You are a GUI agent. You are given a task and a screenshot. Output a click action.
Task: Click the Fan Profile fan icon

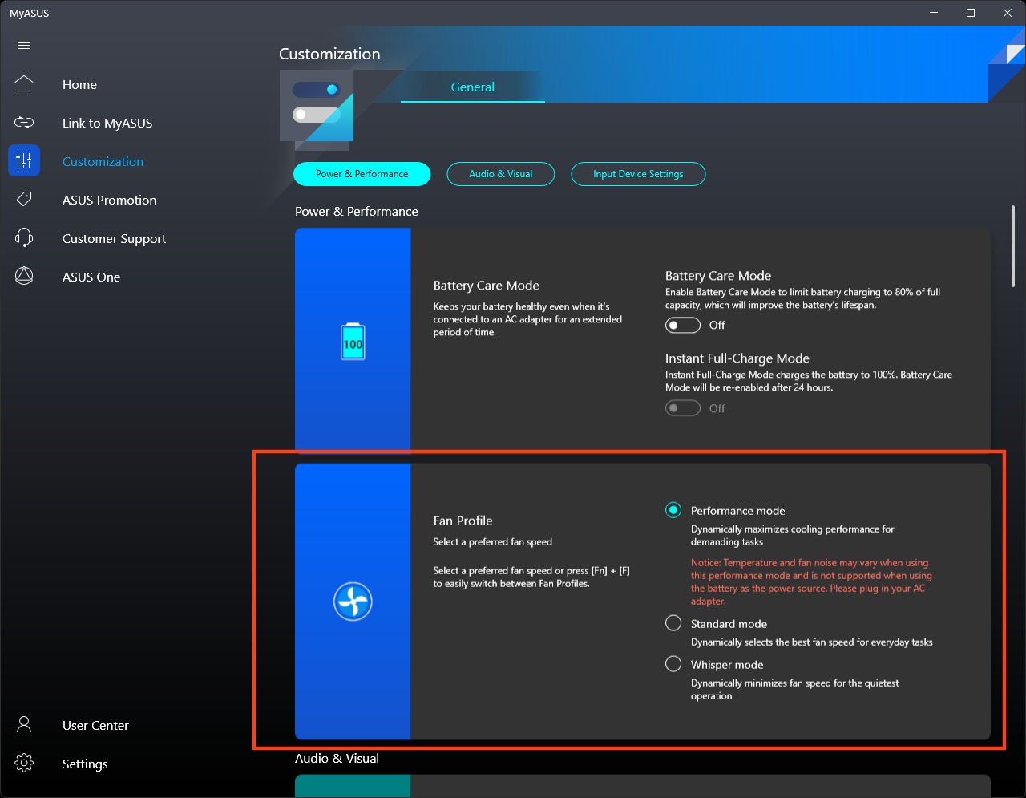click(353, 602)
